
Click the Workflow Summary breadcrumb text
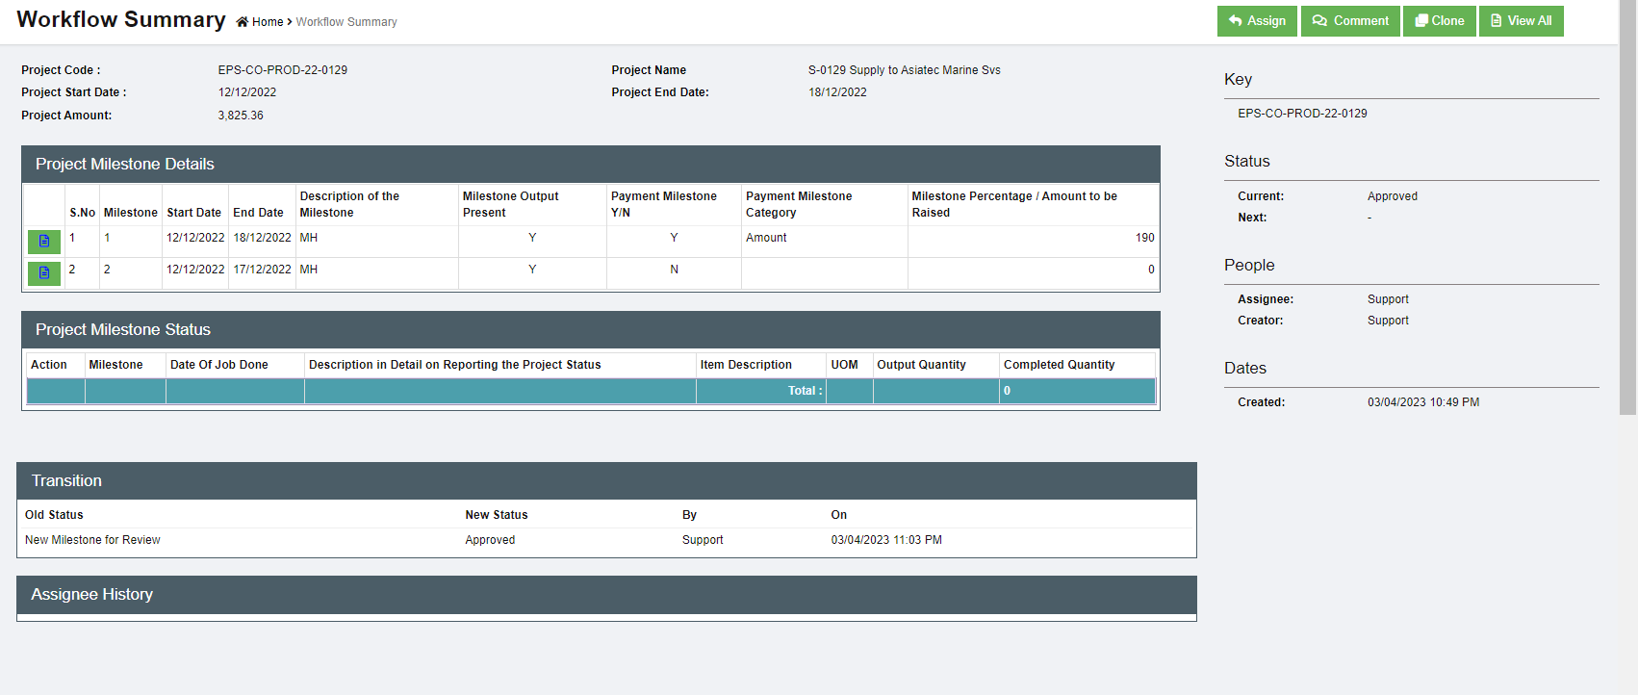click(x=346, y=22)
